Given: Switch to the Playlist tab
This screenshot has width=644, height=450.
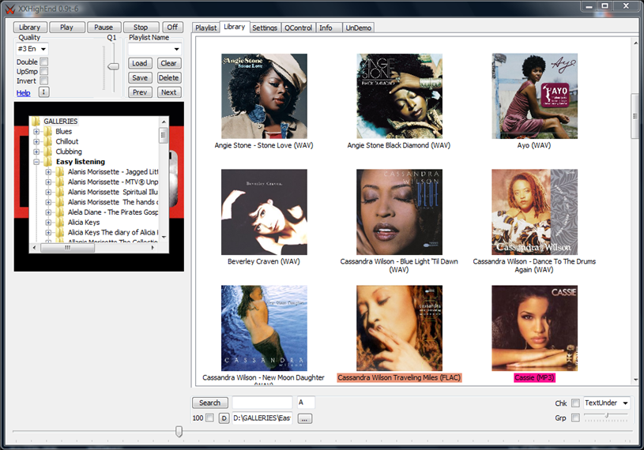Looking at the screenshot, I should pyautogui.click(x=205, y=28).
